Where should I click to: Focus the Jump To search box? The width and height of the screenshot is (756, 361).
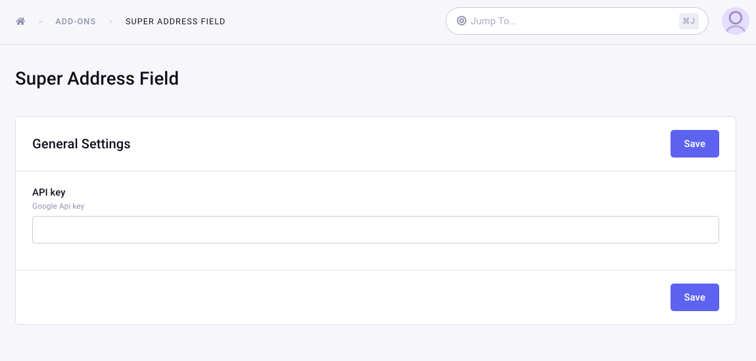(577, 21)
